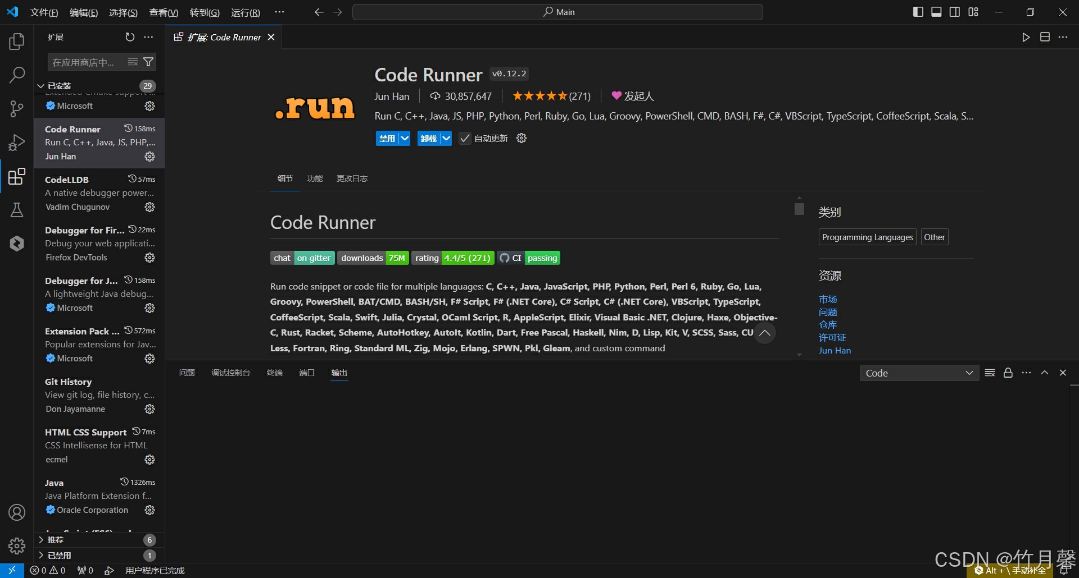
Task: Open the Run menu
Action: [x=246, y=12]
